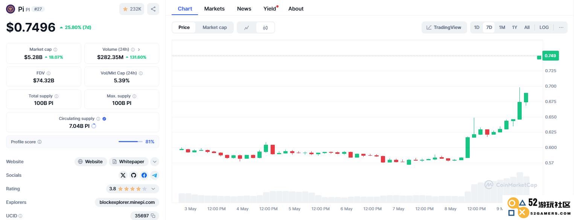
Task: Open the share icon button
Action: (x=153, y=9)
